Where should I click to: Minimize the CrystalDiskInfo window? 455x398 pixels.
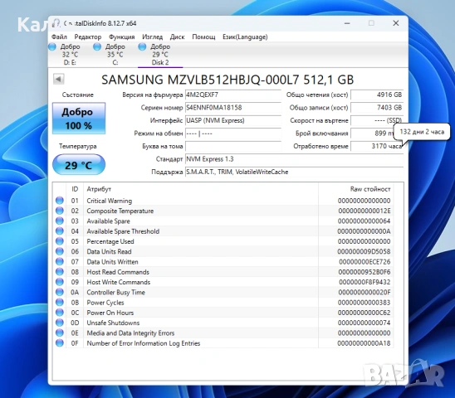pyautogui.click(x=347, y=23)
